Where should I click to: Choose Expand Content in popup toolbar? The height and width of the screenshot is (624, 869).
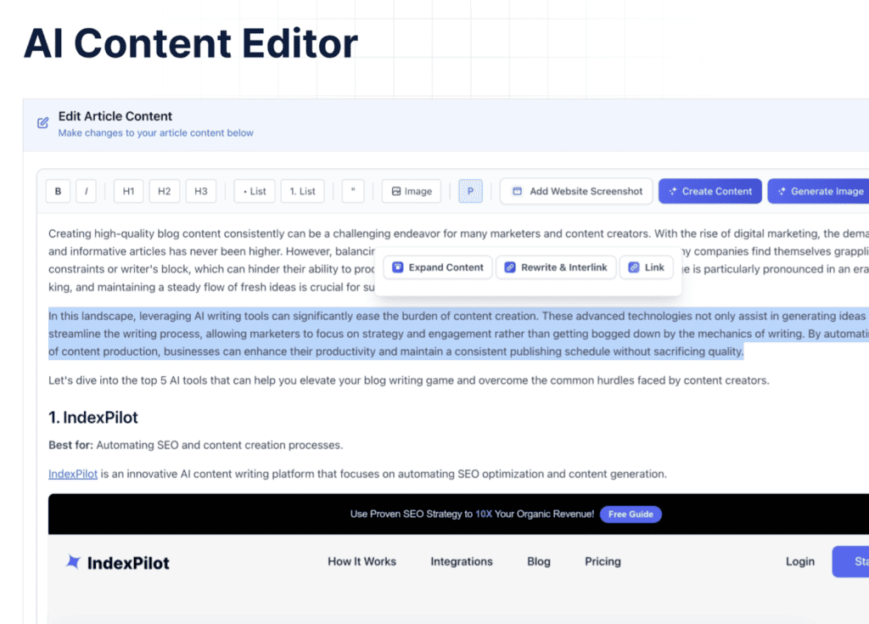(437, 267)
